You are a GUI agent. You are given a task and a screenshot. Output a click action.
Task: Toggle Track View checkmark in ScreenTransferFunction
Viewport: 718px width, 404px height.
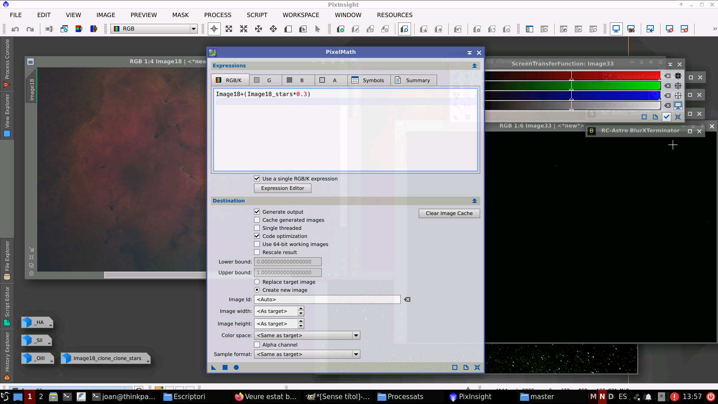click(666, 117)
